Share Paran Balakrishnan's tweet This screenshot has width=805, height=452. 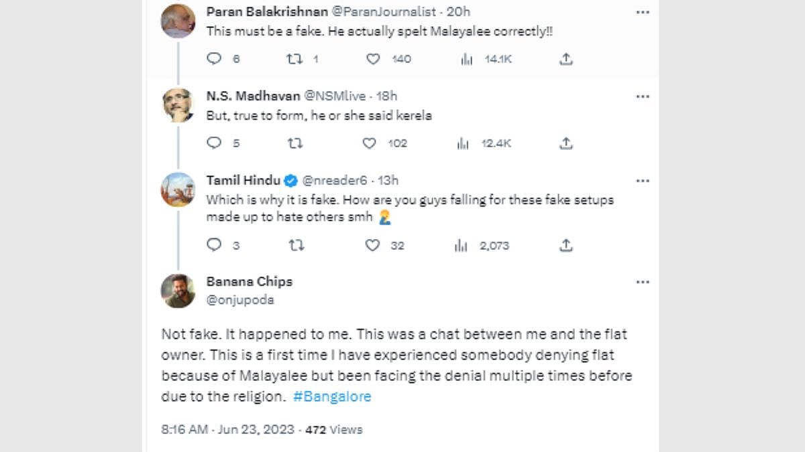566,59
